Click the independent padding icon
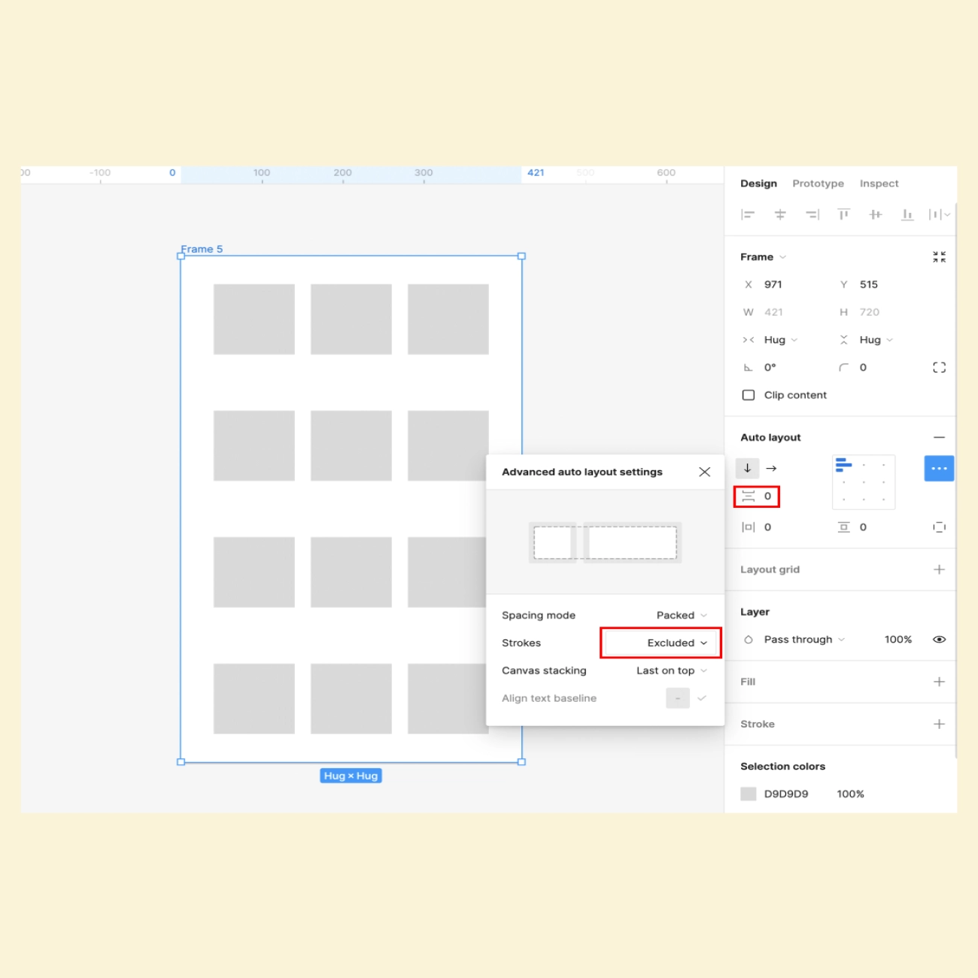 [x=939, y=527]
